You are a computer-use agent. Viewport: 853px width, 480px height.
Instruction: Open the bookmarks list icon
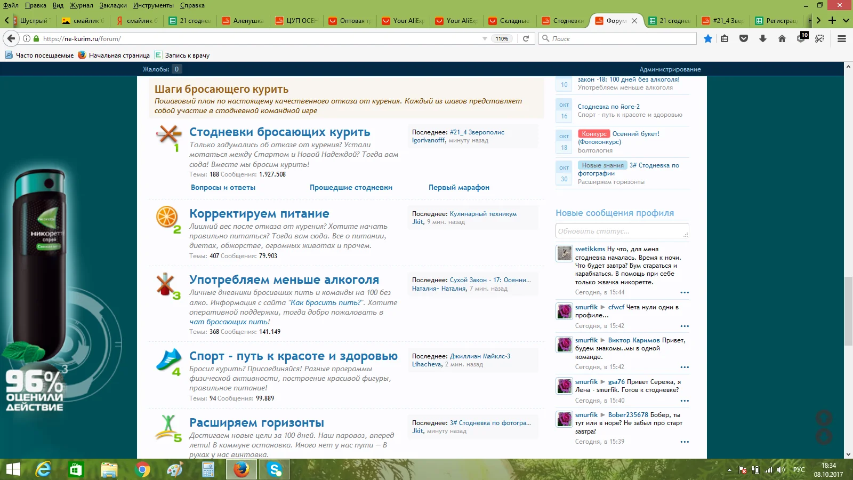coord(725,38)
